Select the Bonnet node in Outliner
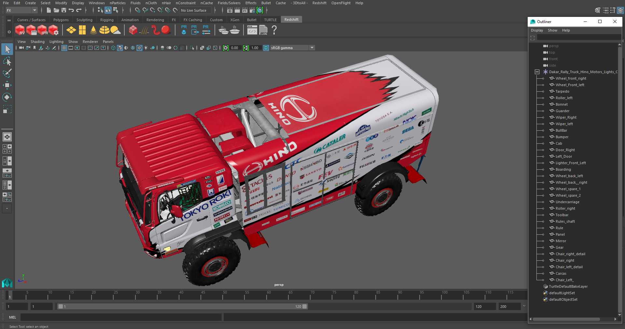625x329 pixels. [x=562, y=104]
